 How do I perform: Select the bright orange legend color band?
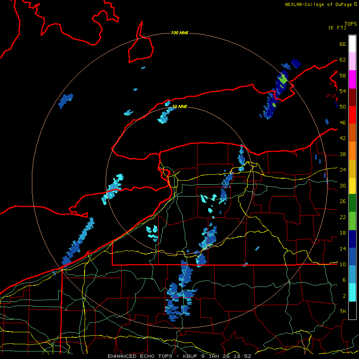coord(352,151)
